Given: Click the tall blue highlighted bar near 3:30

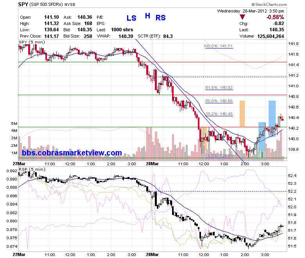Looking at the screenshot, I should pyautogui.click(x=272, y=118).
